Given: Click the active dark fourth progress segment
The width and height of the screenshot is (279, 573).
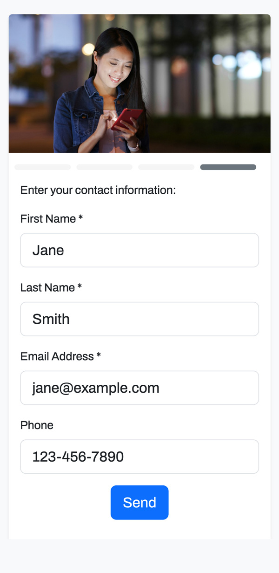Looking at the screenshot, I should point(228,167).
